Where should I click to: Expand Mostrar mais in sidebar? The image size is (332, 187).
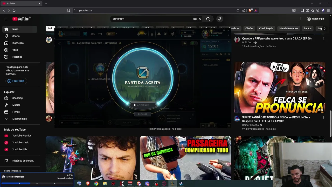(20, 119)
